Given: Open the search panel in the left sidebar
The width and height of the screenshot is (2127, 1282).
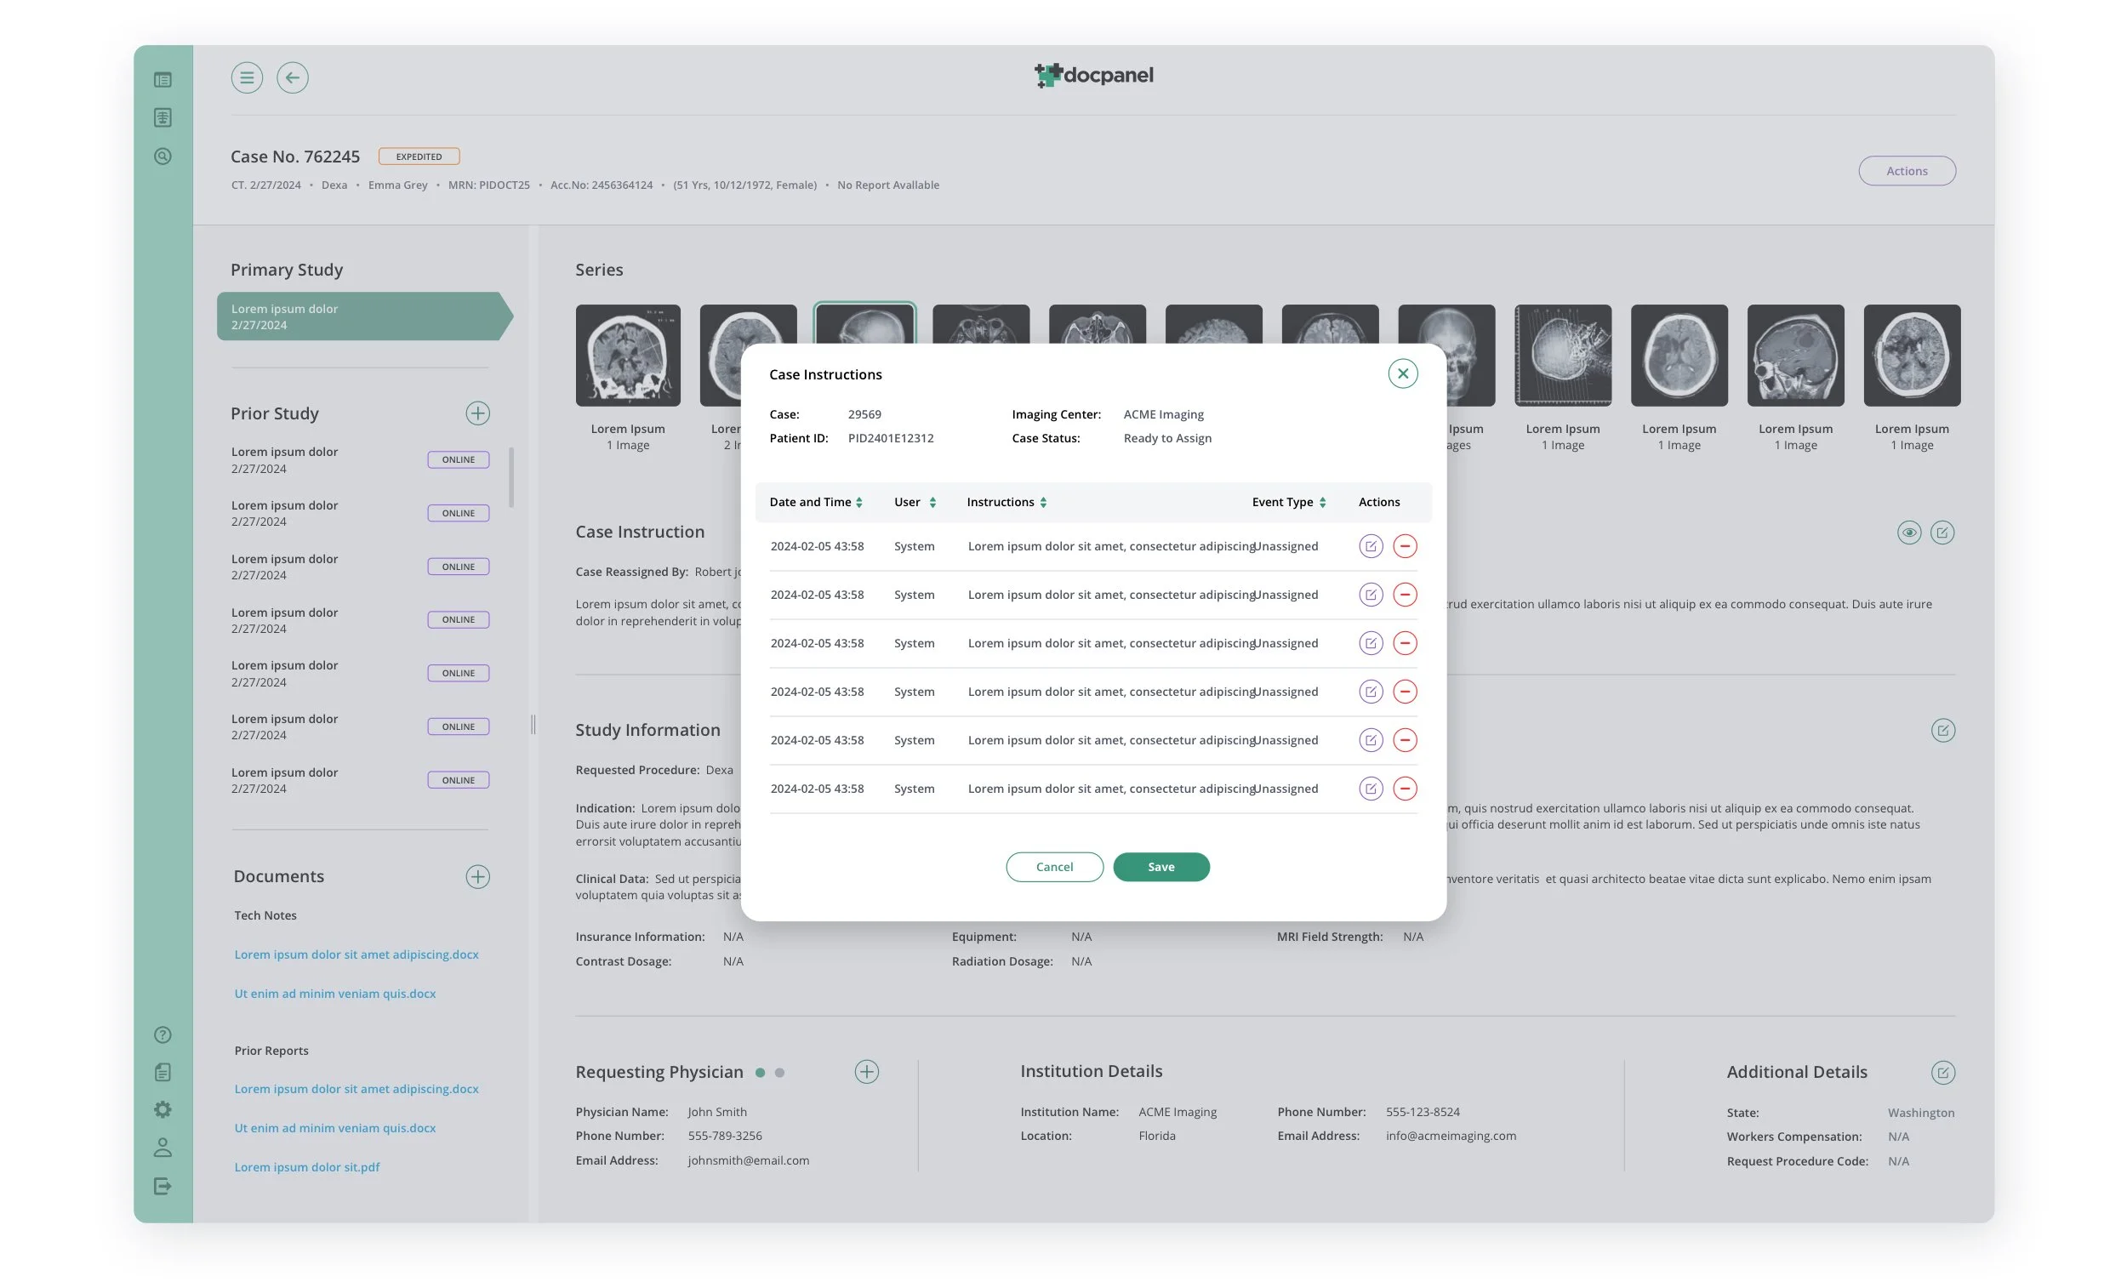Looking at the screenshot, I should click(x=163, y=157).
